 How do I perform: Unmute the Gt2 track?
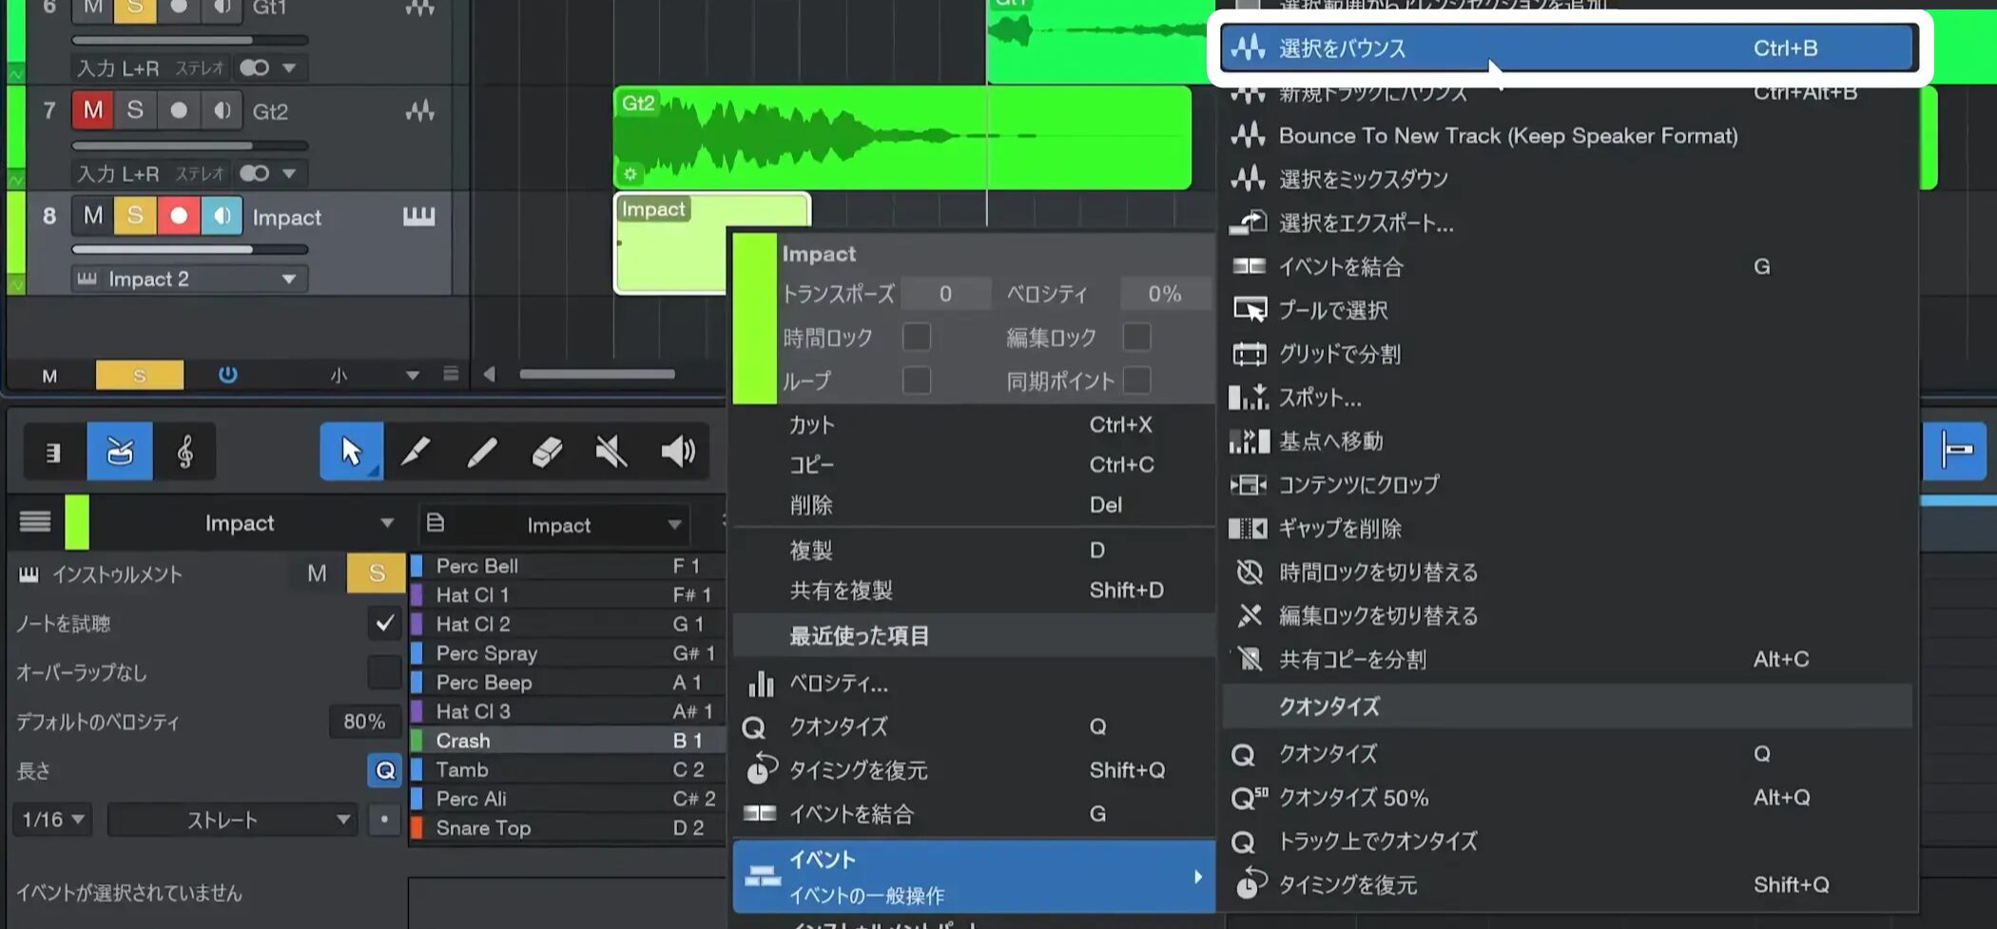pos(92,110)
